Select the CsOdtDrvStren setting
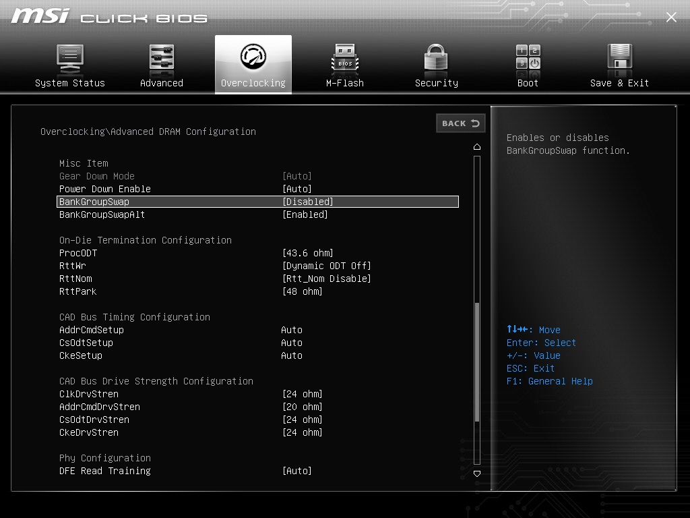 [94, 420]
